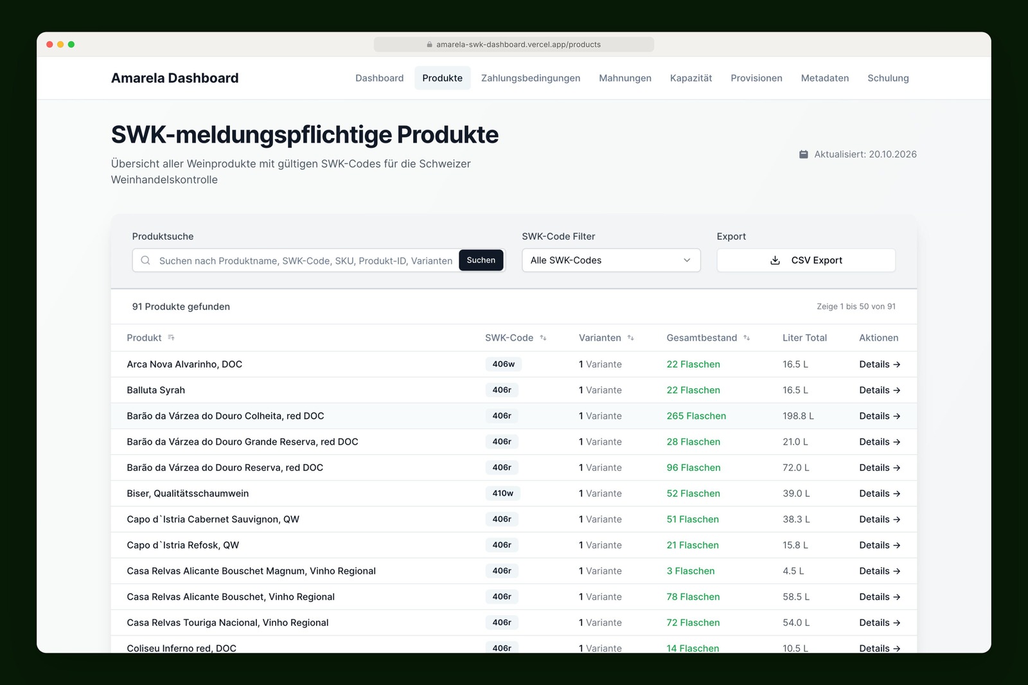1028x685 pixels.
Task: Go to Zahlungsbedingungen tab
Action: [x=531, y=78]
